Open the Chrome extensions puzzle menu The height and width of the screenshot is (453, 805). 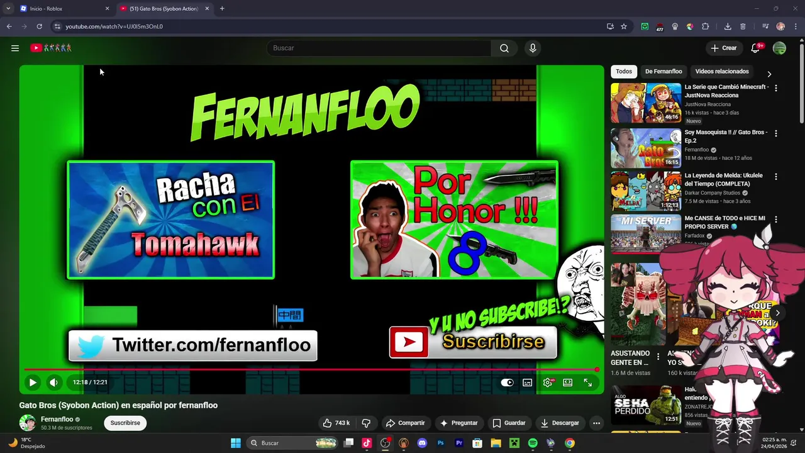point(705,26)
